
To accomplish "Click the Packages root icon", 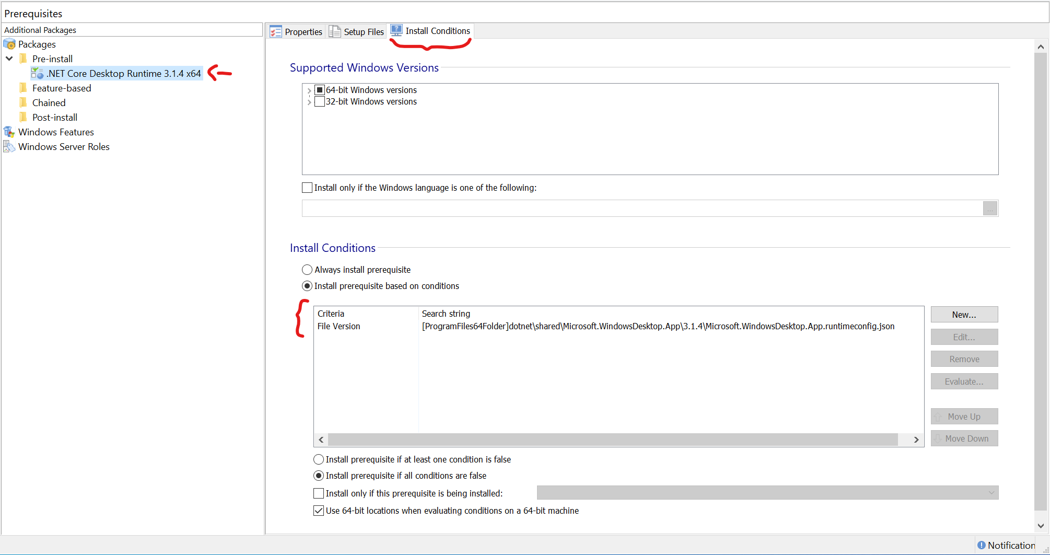I will (x=9, y=44).
